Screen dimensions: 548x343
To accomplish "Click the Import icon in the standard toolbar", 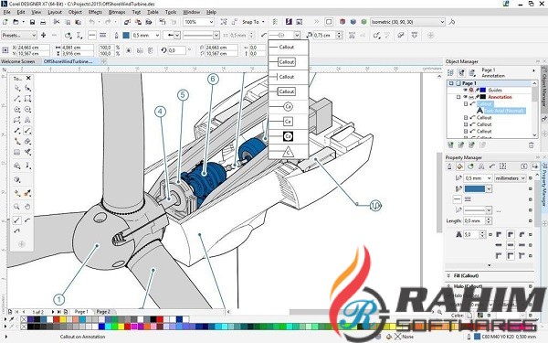I will [x=127, y=22].
